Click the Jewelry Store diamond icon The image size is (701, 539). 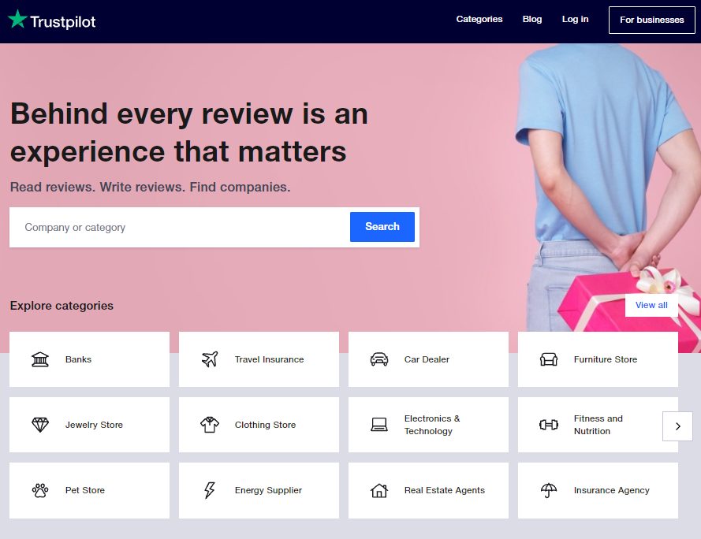click(x=40, y=425)
